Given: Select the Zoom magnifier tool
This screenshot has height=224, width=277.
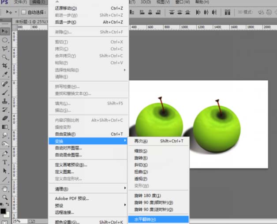Looking at the screenshot, I should point(5,197).
